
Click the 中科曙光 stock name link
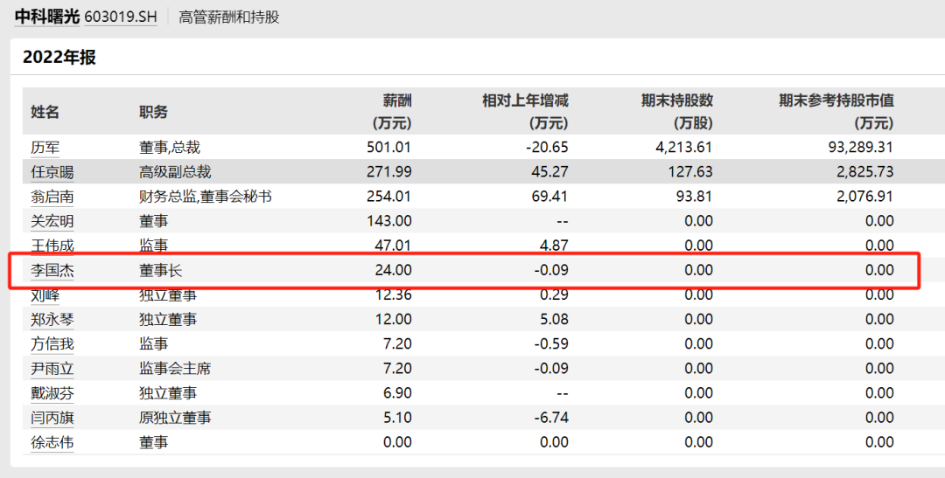click(46, 16)
